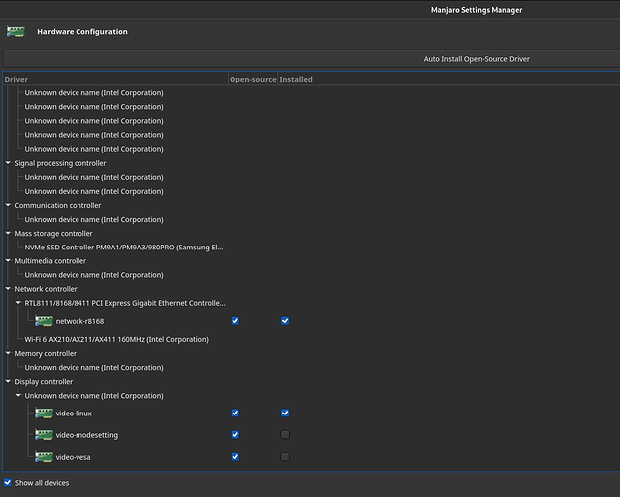Sort by the Driver column header
Screen dimensions: 620x497
pyautogui.click(x=115, y=79)
